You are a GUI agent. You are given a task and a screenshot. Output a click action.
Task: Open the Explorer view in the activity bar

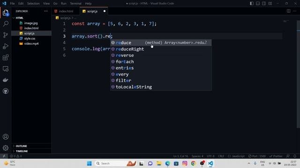click(x=6, y=13)
